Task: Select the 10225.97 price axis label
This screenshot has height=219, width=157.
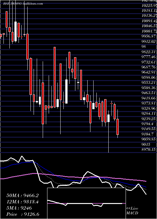Action: (x=149, y=6)
